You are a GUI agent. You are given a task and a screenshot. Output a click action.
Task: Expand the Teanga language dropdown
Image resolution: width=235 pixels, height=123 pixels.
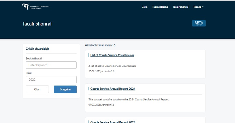click(x=198, y=7)
